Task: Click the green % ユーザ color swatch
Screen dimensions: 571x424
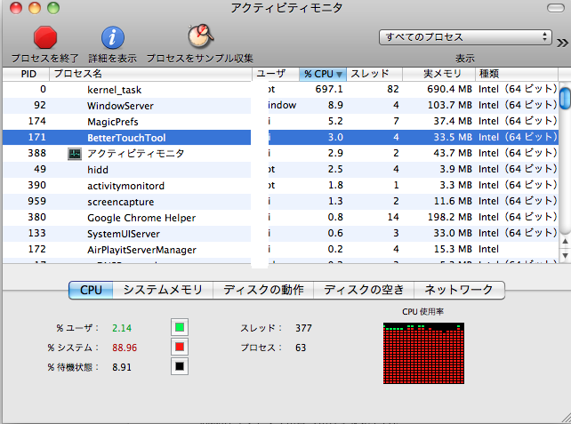Action: coord(180,327)
